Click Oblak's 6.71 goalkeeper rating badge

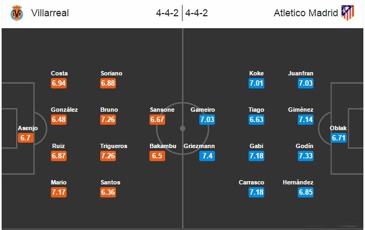(x=338, y=138)
